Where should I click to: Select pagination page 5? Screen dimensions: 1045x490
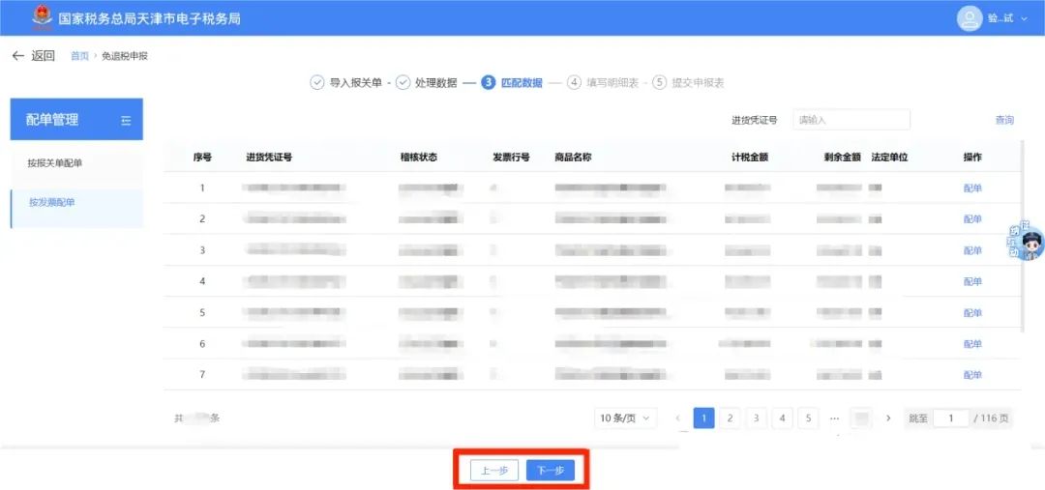click(808, 418)
